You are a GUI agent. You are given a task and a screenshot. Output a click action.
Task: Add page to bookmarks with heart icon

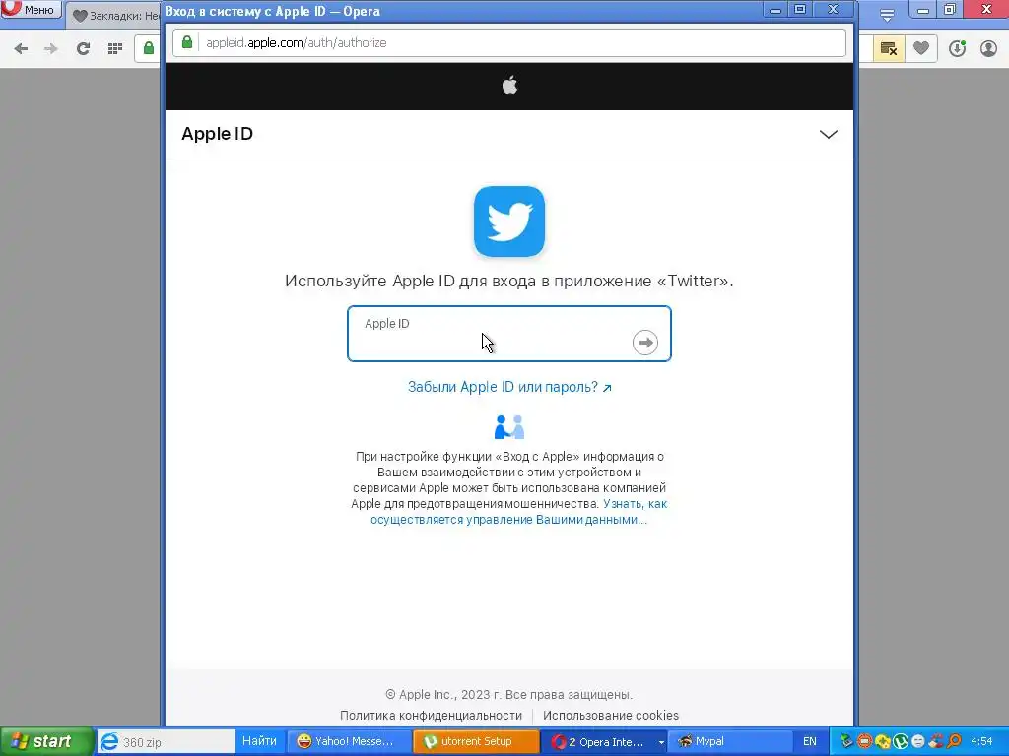point(921,49)
